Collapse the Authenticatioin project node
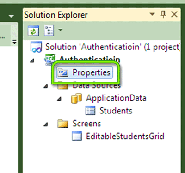 32,60
